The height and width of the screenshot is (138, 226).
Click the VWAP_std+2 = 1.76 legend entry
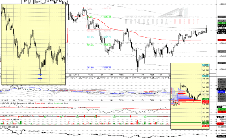[x=73, y=78]
